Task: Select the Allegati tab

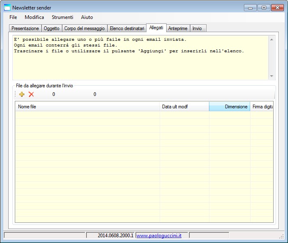Action: [156, 28]
